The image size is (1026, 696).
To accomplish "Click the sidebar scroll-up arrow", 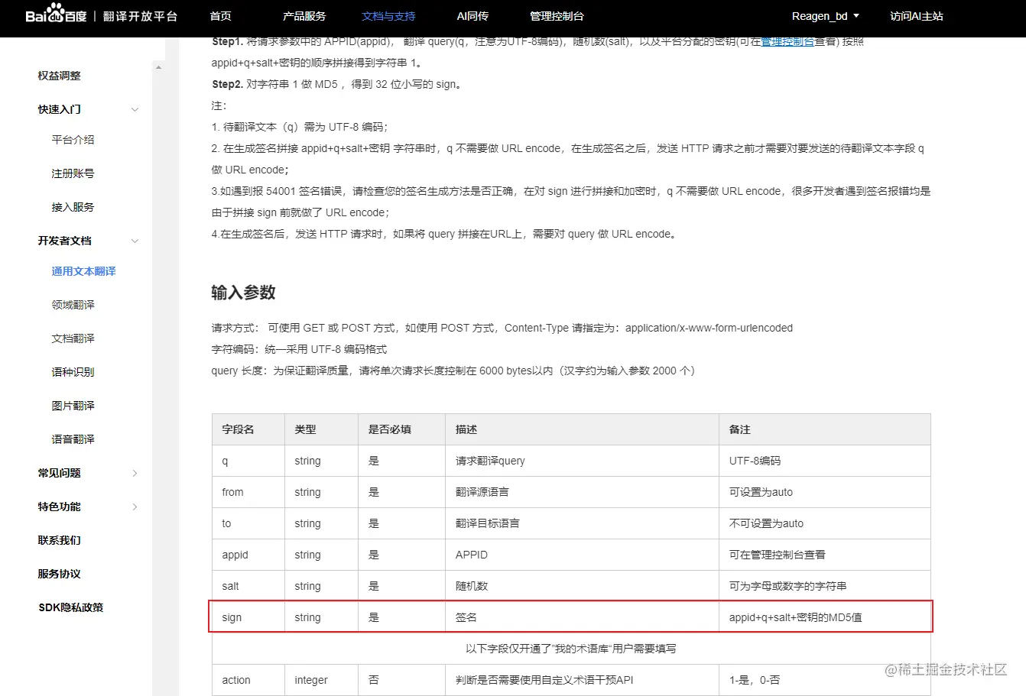I will [x=158, y=68].
